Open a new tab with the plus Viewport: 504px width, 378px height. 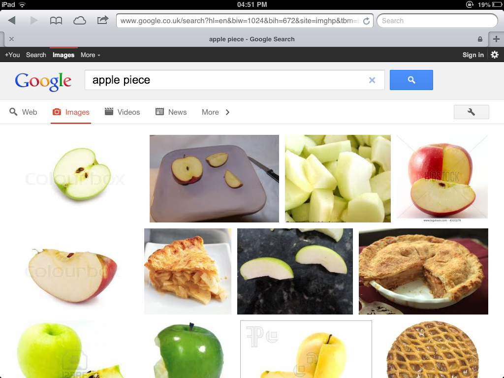coord(496,39)
